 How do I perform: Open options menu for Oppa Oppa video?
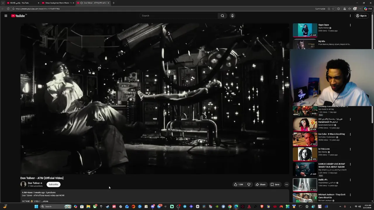point(350,25)
